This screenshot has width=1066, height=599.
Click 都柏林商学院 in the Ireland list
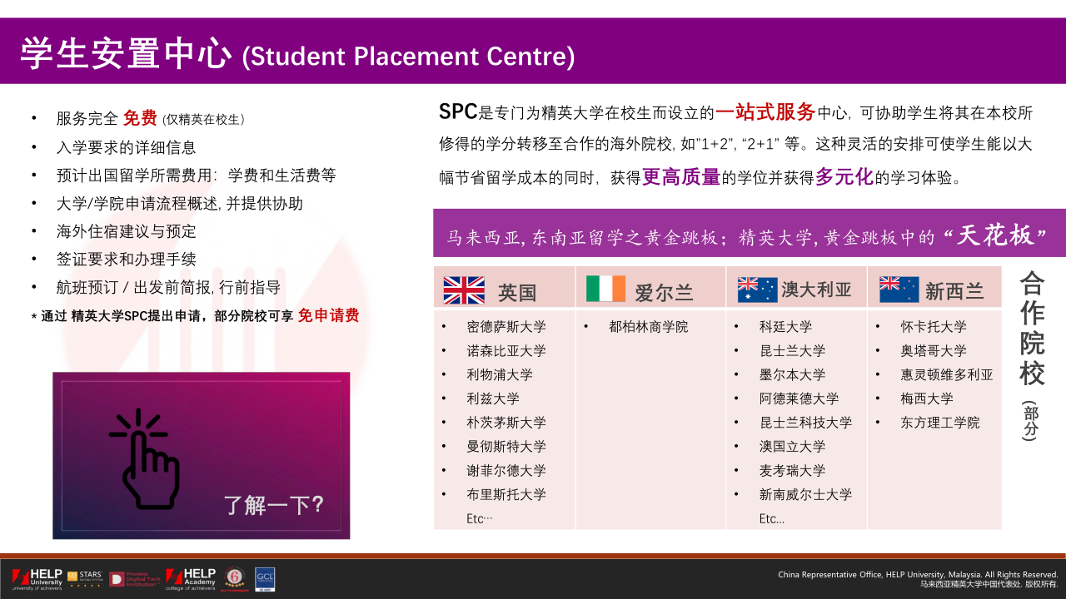point(648,327)
